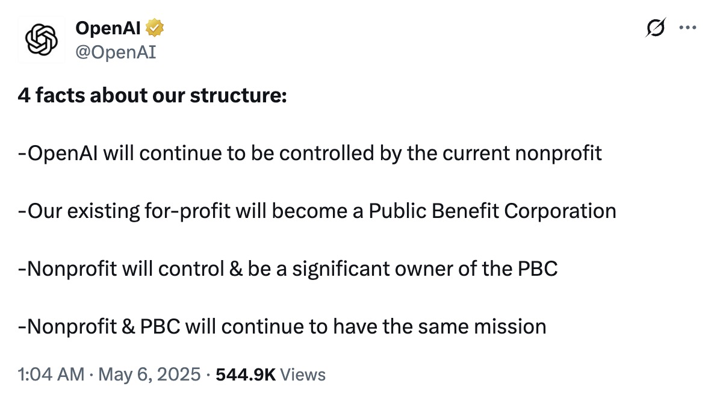The image size is (714, 401).
Task: Click 'OpenAI' starting the first bullet
Action: [63, 154]
